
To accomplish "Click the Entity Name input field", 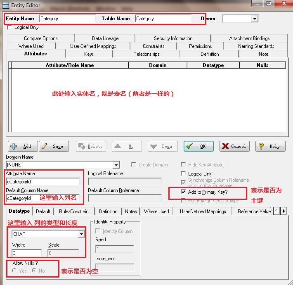I will click(x=68, y=19).
